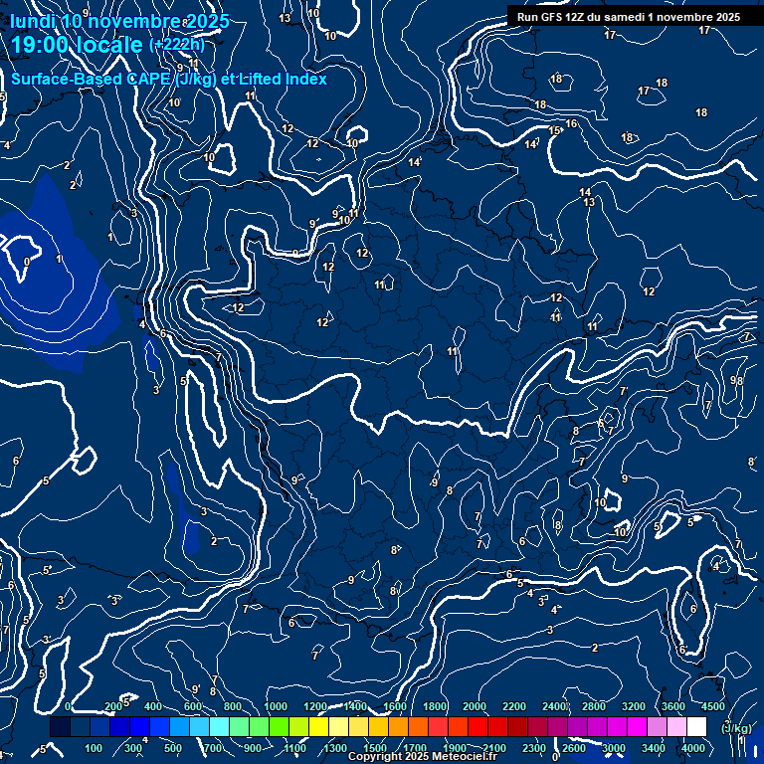Click the 'Run GFS 12Z du samedi 1 novembre 2025' banner
764x764 pixels.
point(629,17)
